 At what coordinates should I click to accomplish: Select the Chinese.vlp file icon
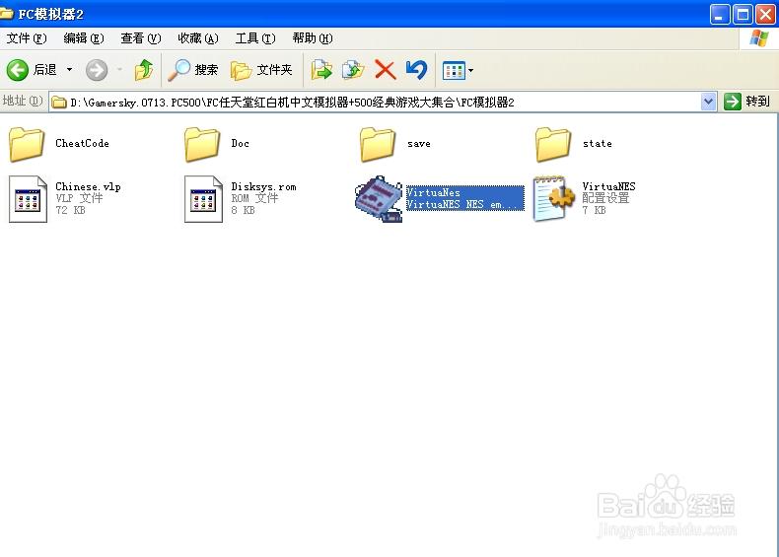(28, 199)
